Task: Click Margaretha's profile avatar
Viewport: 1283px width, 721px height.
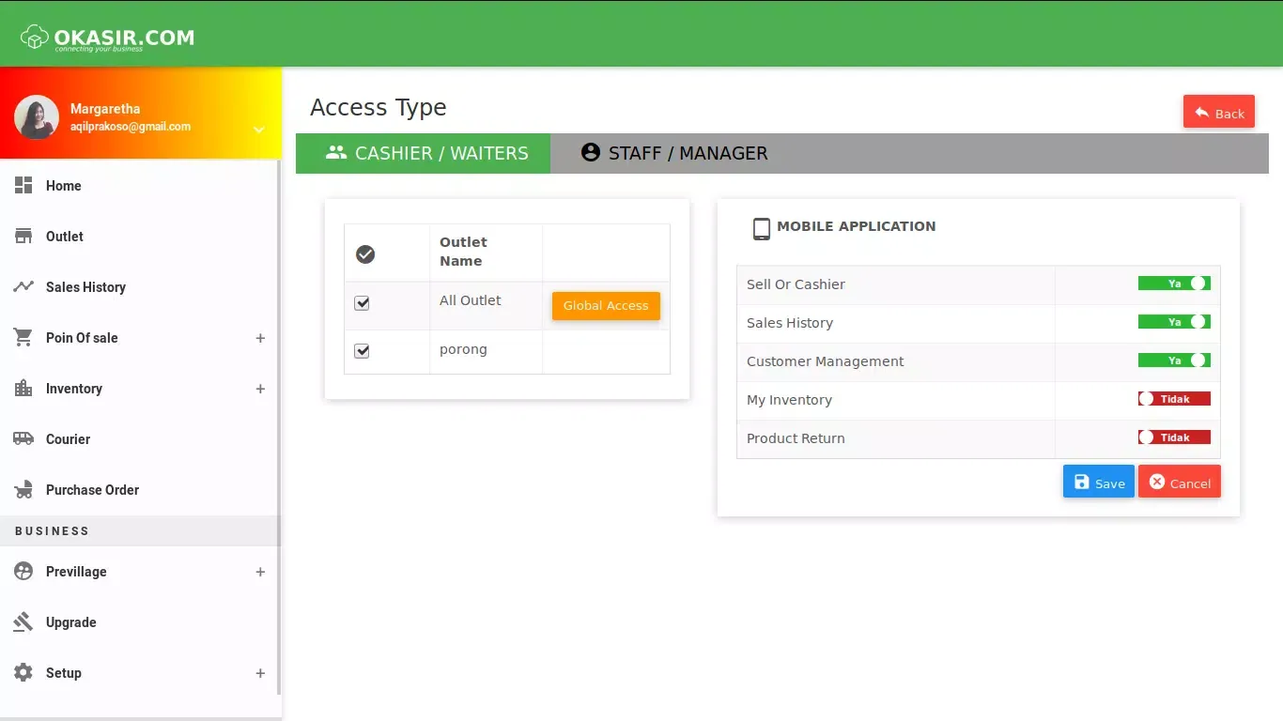Action: pos(37,117)
